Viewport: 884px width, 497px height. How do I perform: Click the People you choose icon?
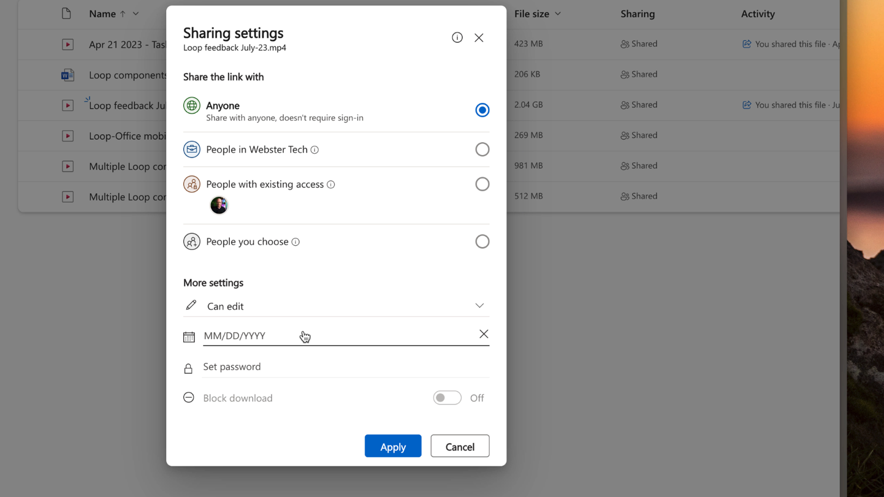[191, 241]
